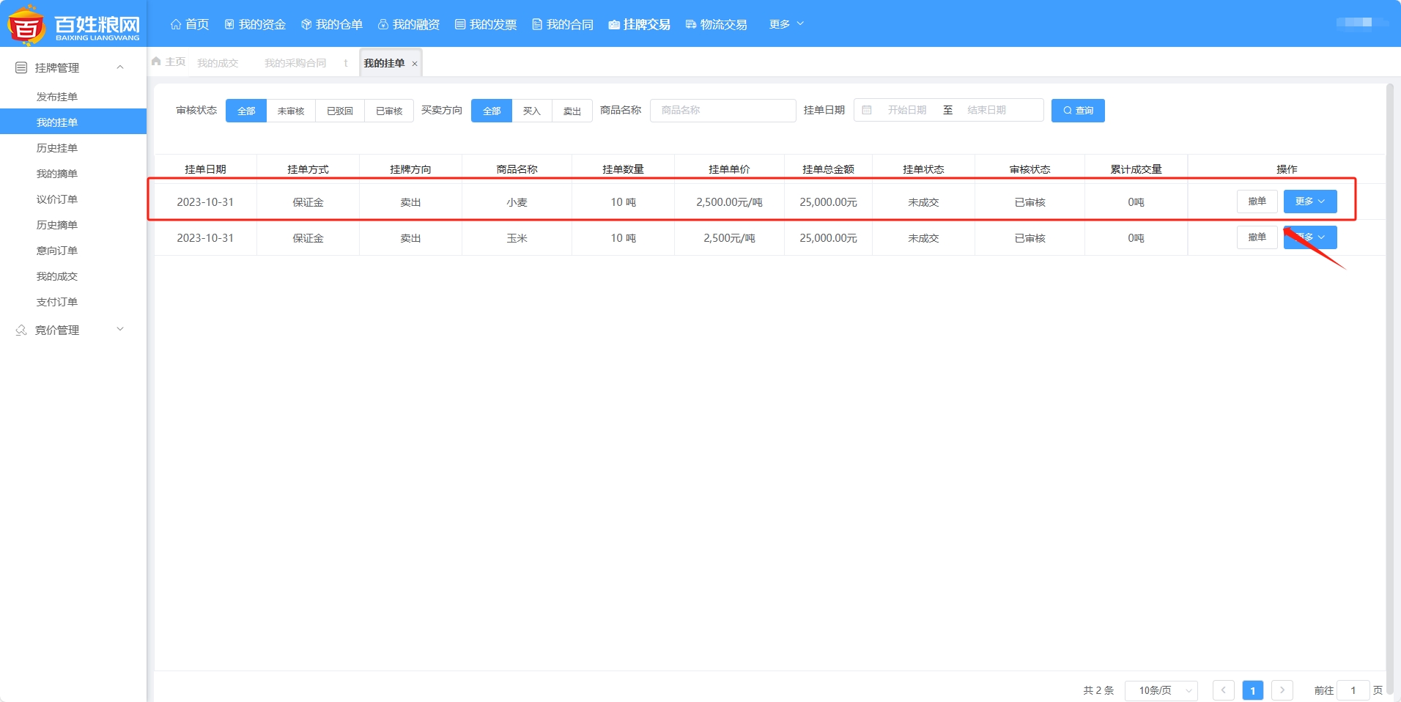Image resolution: width=1401 pixels, height=702 pixels.
Task: Click the 百姓粮网 logo icon
Action: pyautogui.click(x=26, y=24)
